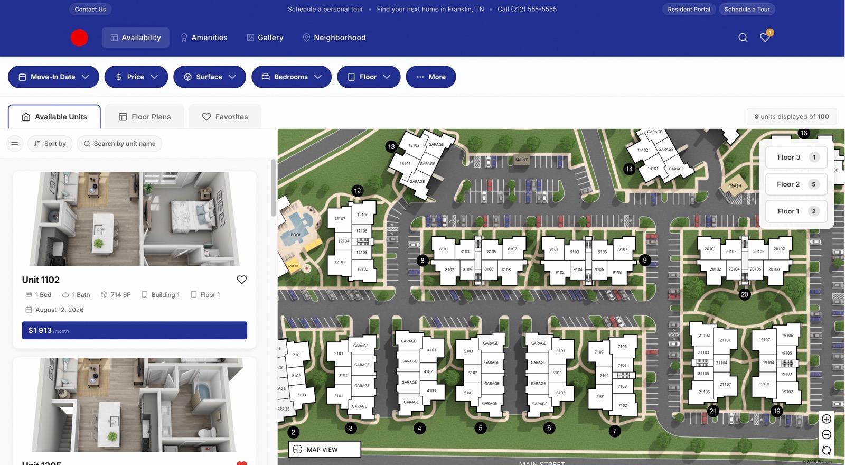Screen dimensions: 845x465
Task: Switch to Favorites tab
Action: coord(225,117)
